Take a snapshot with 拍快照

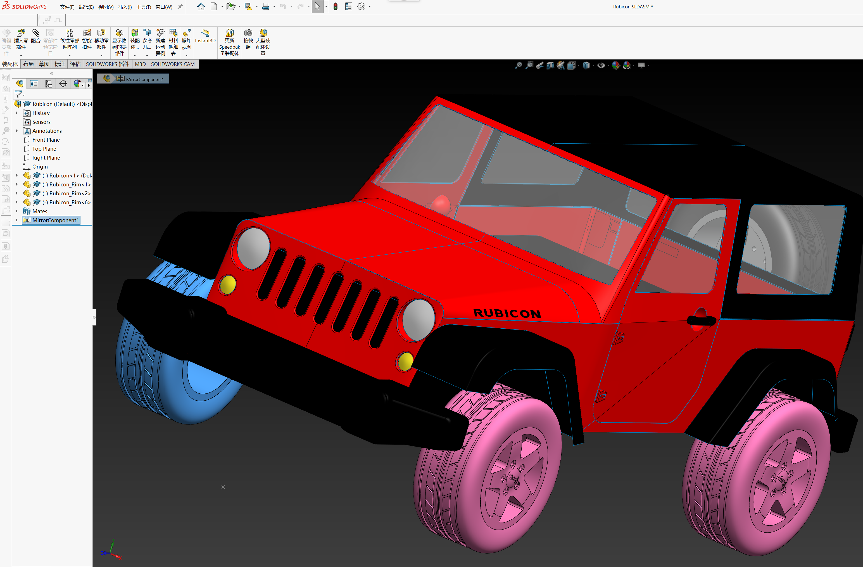click(248, 39)
